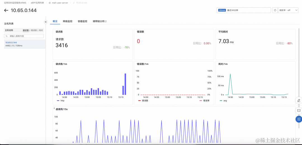The image size is (302, 145).
Task: Go to eBPF应用列表 breadcrumb
Action: 37,3
